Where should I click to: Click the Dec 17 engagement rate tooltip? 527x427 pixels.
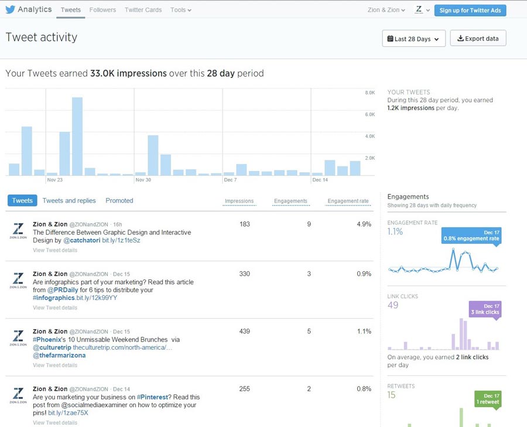click(471, 235)
